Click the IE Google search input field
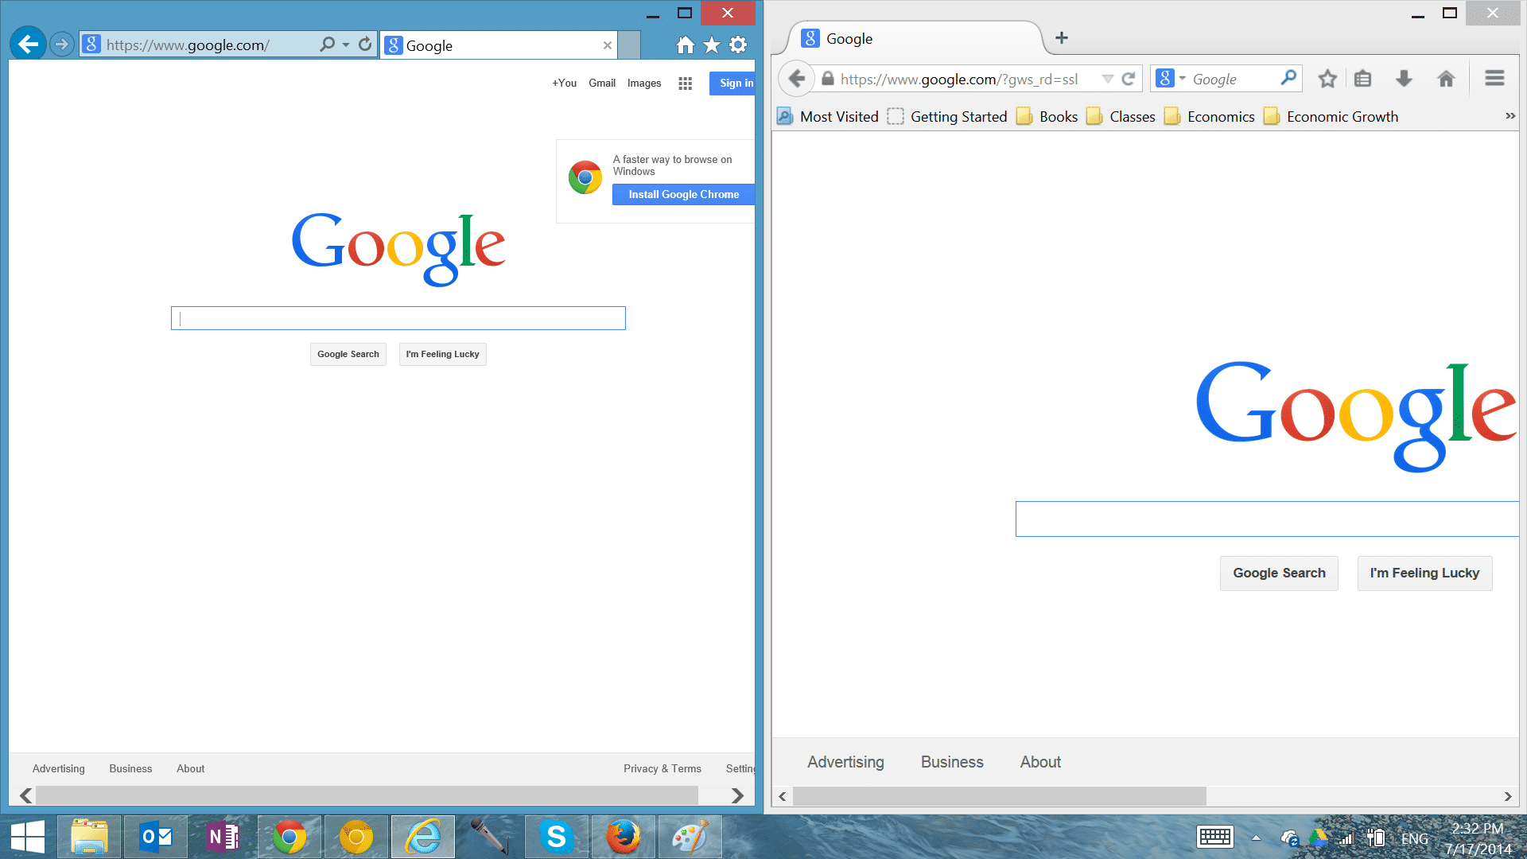The height and width of the screenshot is (859, 1527). click(398, 318)
